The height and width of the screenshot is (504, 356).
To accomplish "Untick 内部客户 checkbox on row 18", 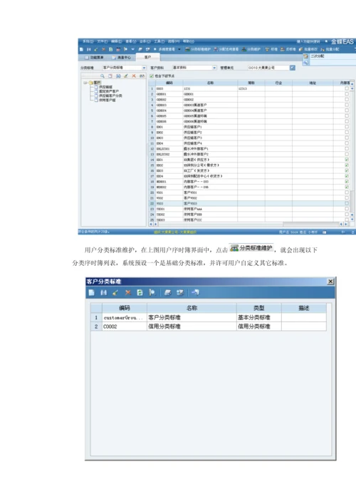I will 347,181.
